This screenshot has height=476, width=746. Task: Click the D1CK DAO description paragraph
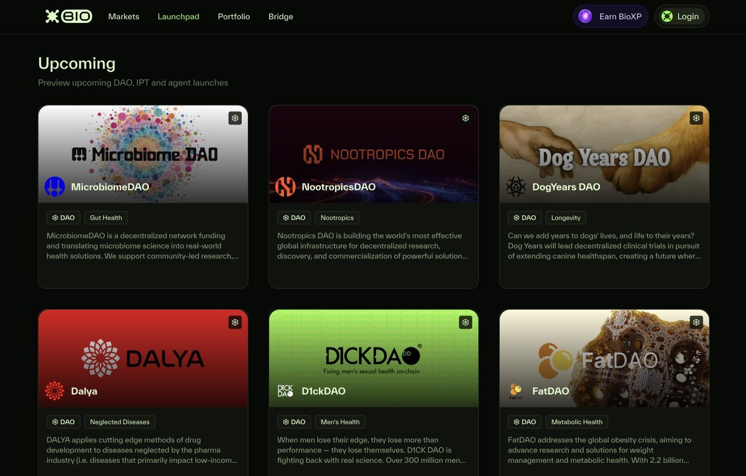point(371,450)
